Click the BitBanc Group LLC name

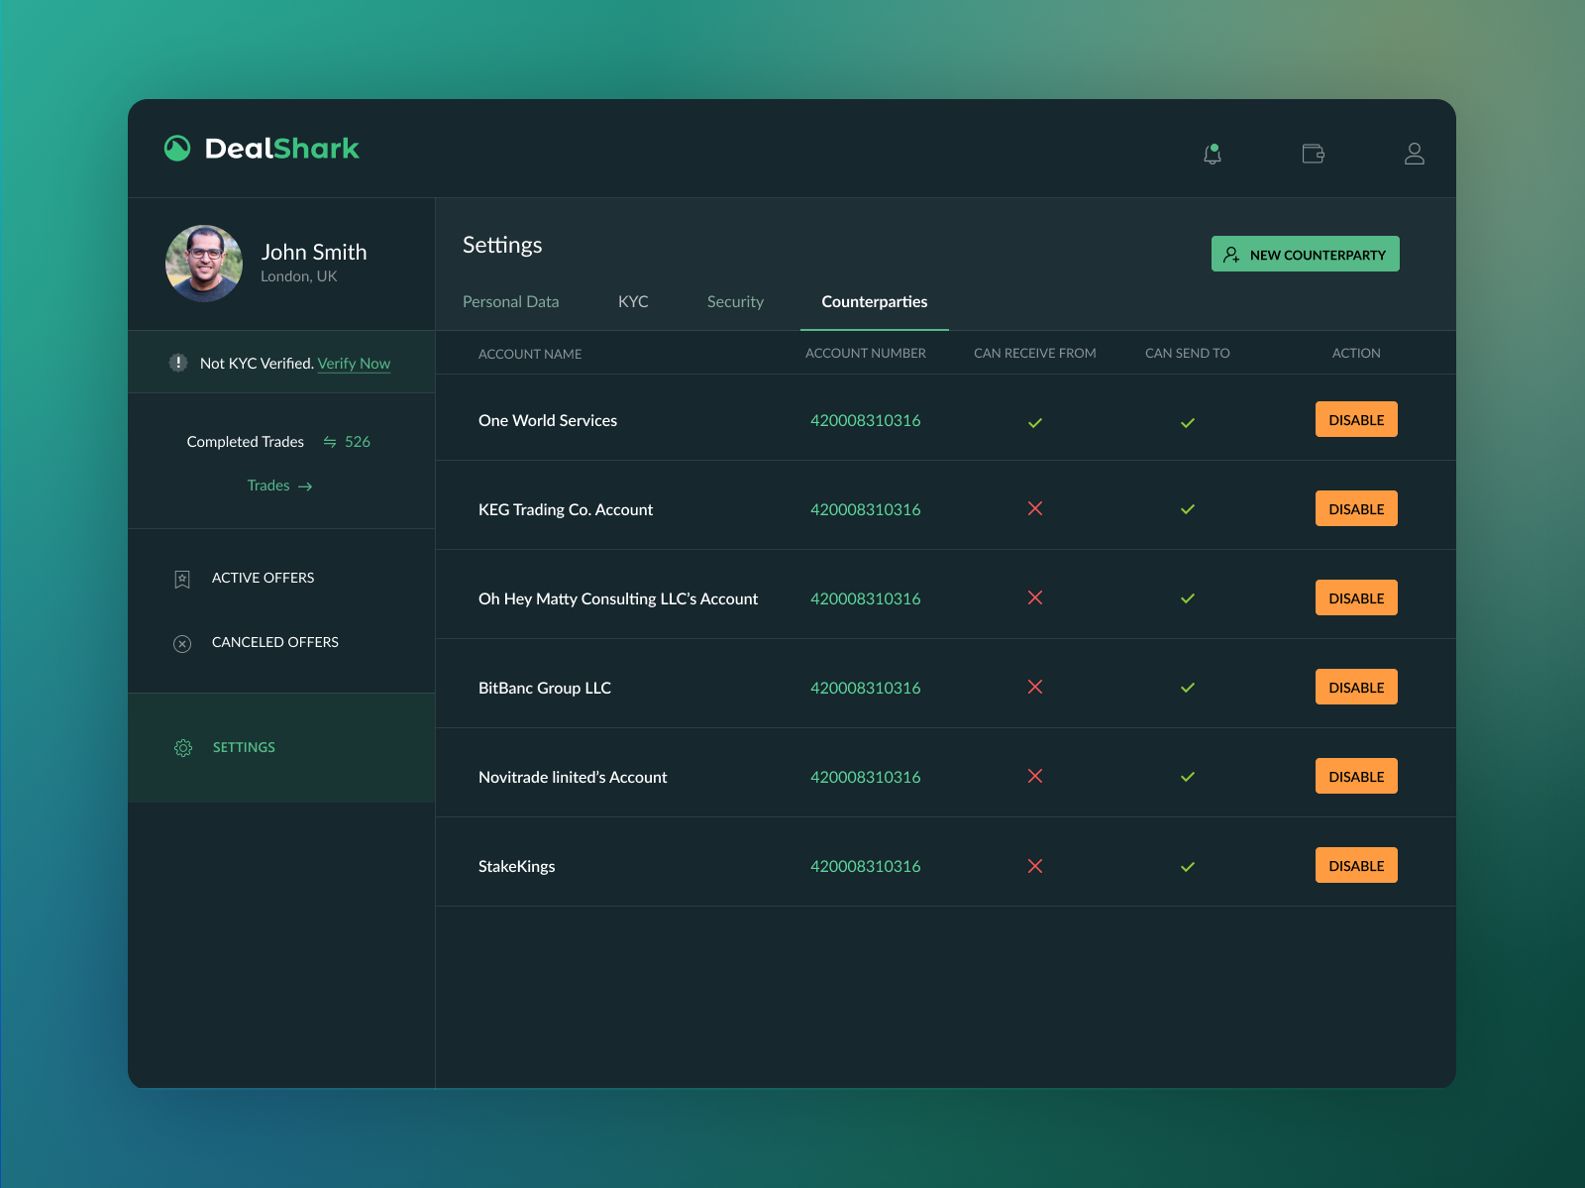(545, 688)
